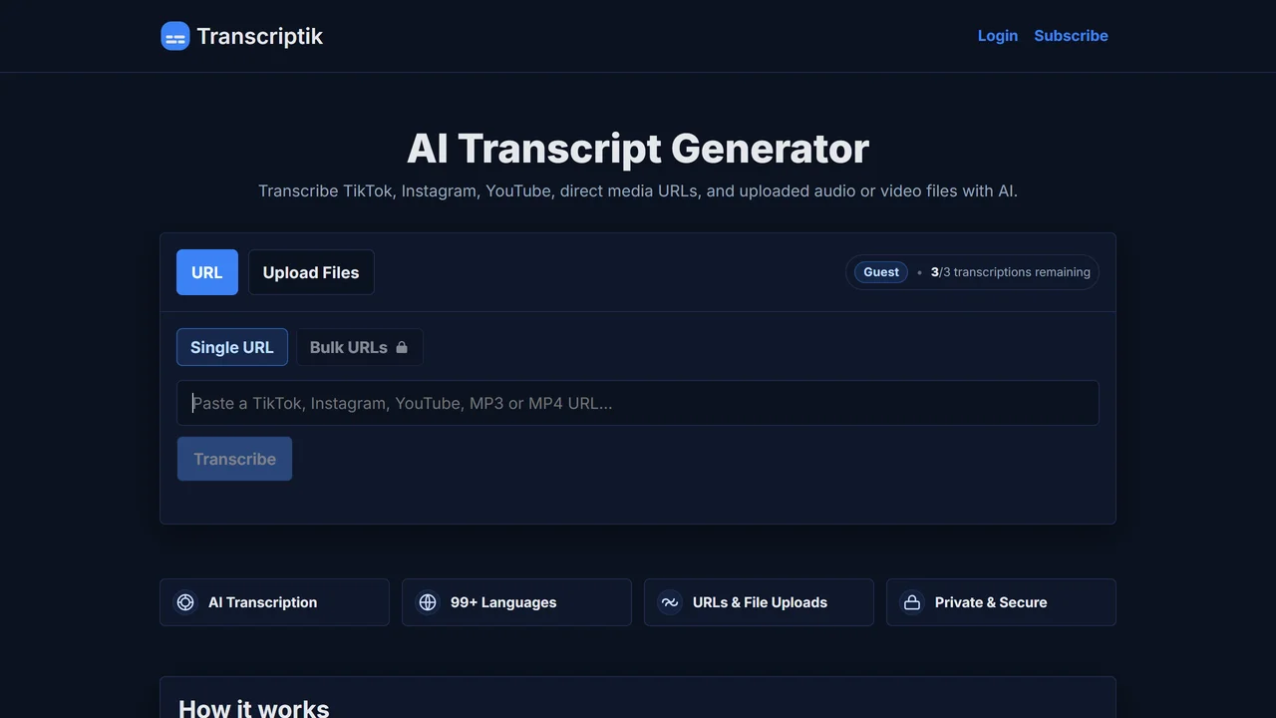Viewport: 1276px width, 718px height.
Task: Click the subtitle describing supported media sources
Action: 638,190
